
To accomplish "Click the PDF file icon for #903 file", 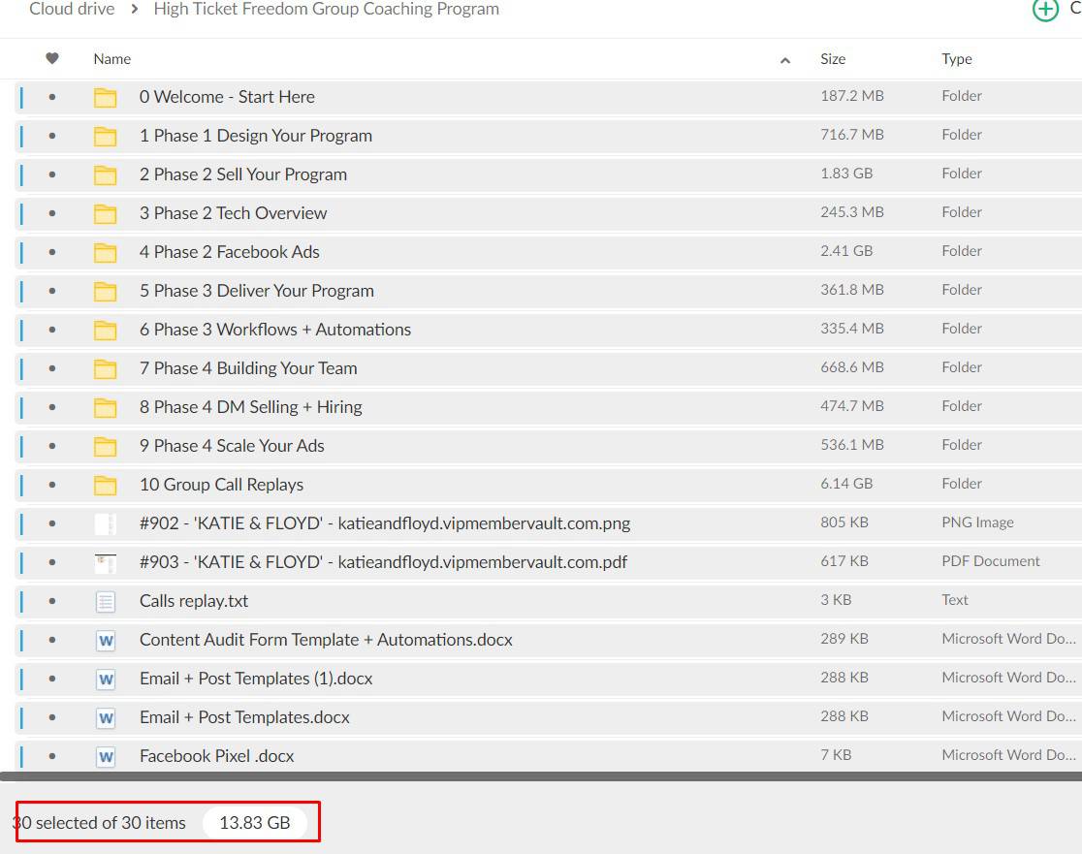I will click(105, 562).
